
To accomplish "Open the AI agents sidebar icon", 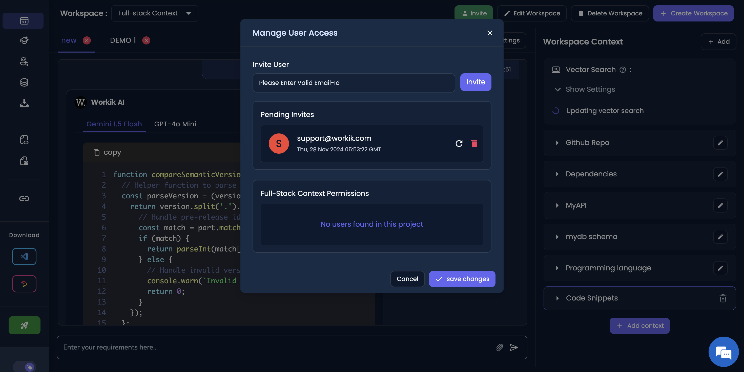I will pos(24,61).
